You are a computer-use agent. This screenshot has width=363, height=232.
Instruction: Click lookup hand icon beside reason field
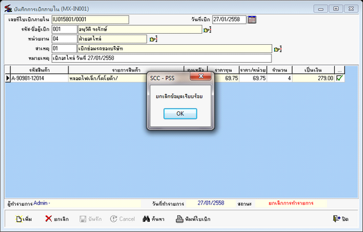pos(278,49)
